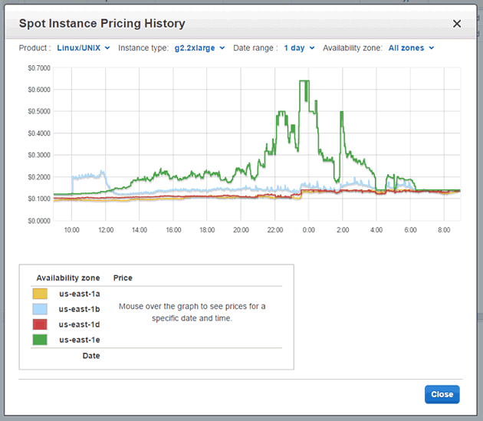This screenshot has width=483, height=421.
Task: Select the us-east-1b legend label
Action: [80, 309]
